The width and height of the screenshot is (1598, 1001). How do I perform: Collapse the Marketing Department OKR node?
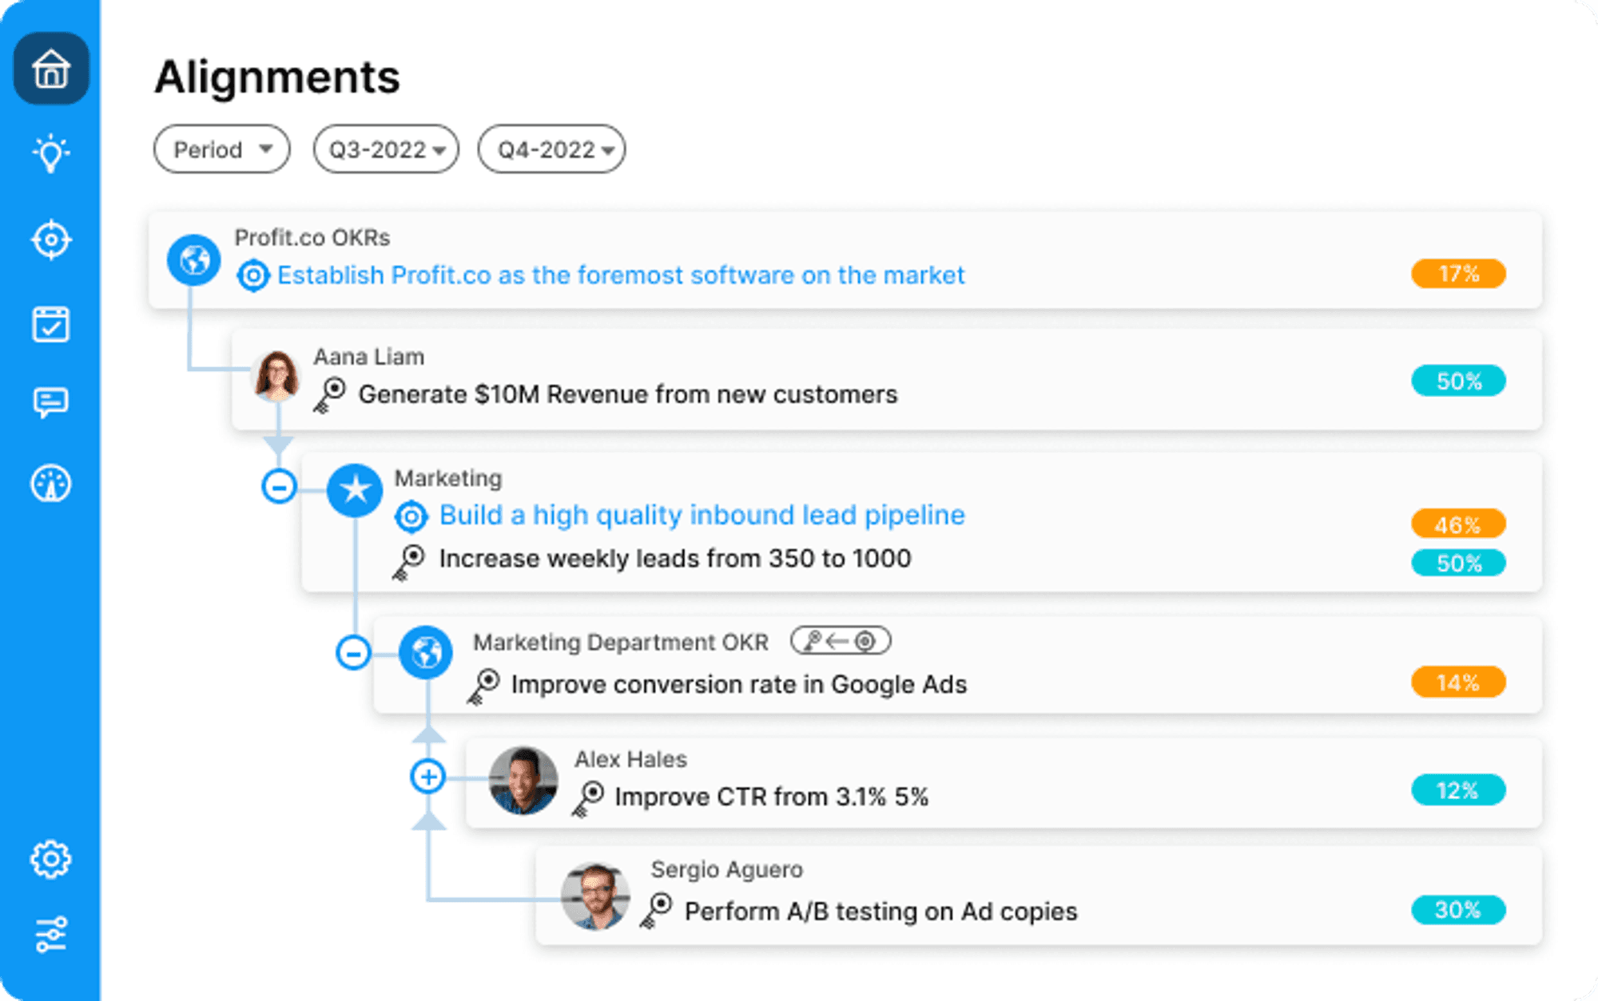pyautogui.click(x=353, y=653)
